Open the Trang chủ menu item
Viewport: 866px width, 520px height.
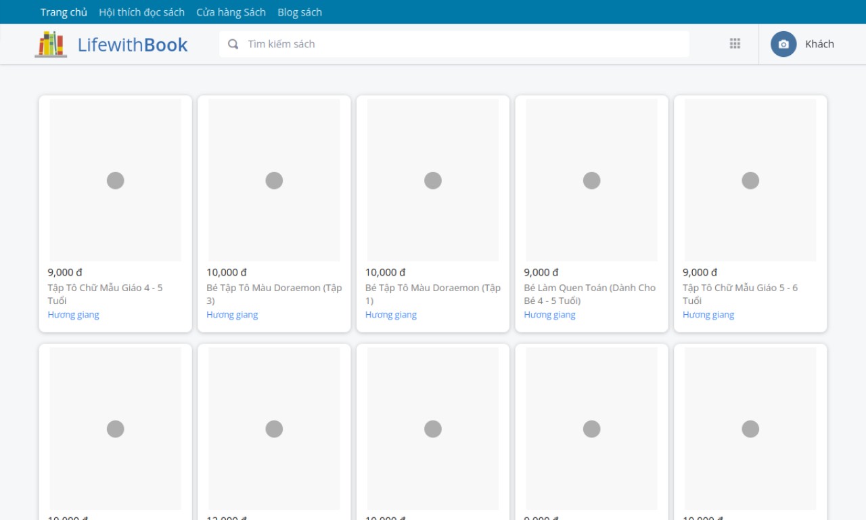pos(64,12)
